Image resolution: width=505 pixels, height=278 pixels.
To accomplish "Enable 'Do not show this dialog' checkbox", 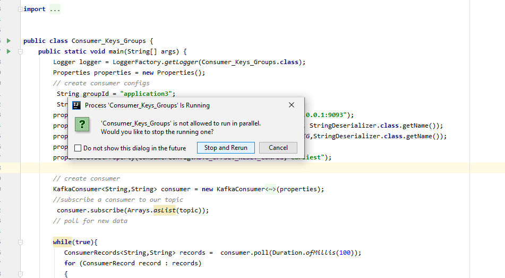I will [78, 148].
